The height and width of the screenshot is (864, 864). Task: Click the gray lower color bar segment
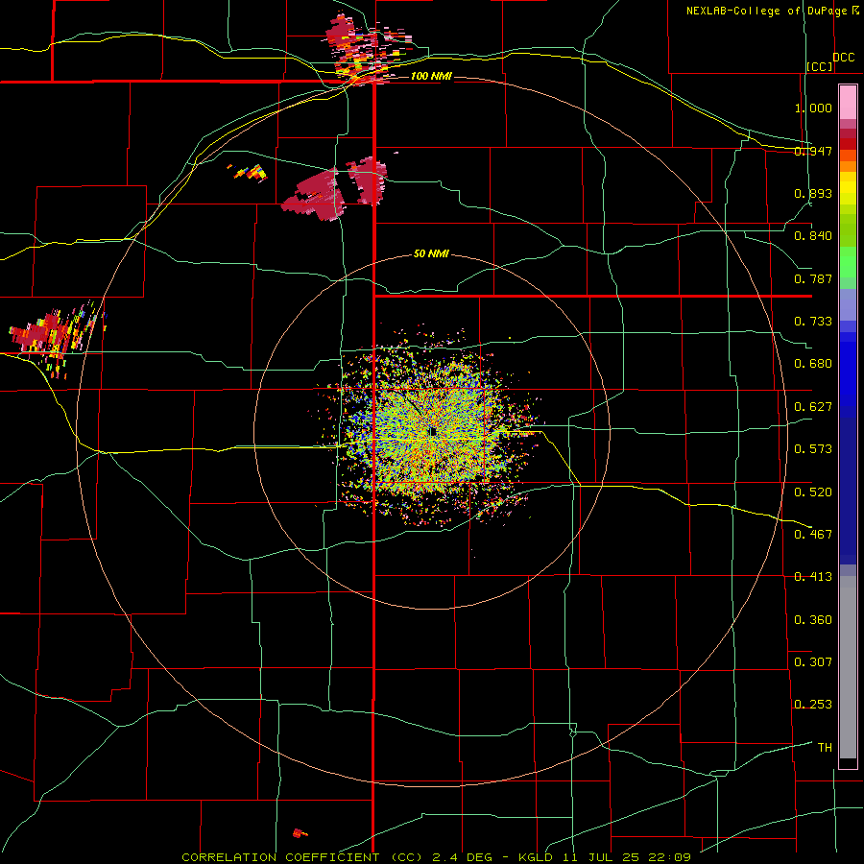[x=848, y=667]
